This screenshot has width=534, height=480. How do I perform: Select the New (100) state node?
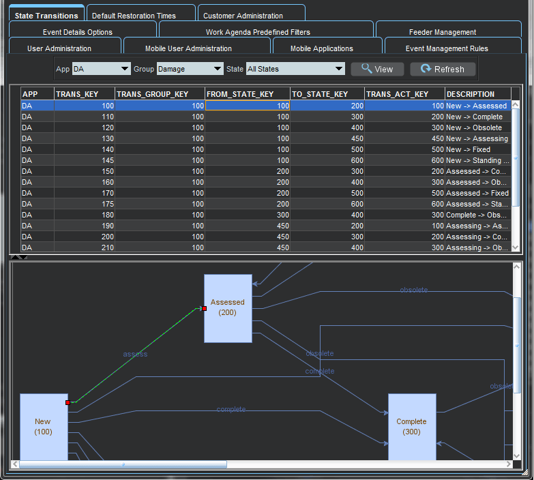pos(44,427)
